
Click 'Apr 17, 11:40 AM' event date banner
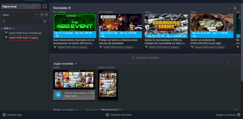74,34
